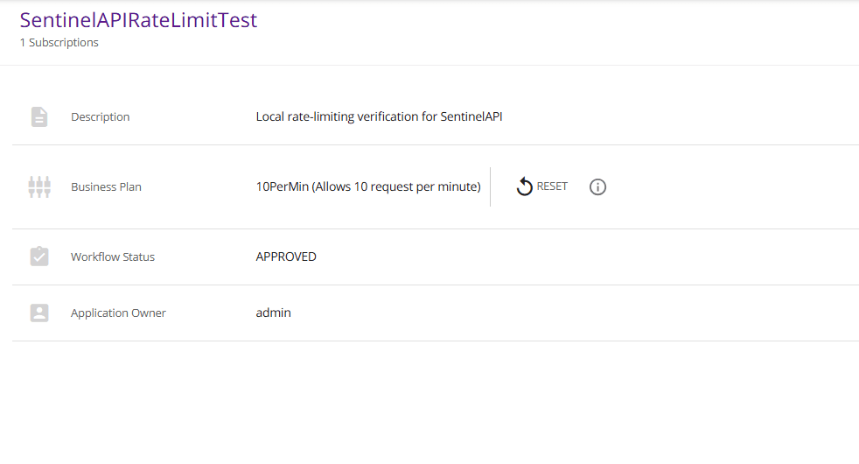Click the 'Application Owner' label
859x464 pixels.
click(118, 313)
